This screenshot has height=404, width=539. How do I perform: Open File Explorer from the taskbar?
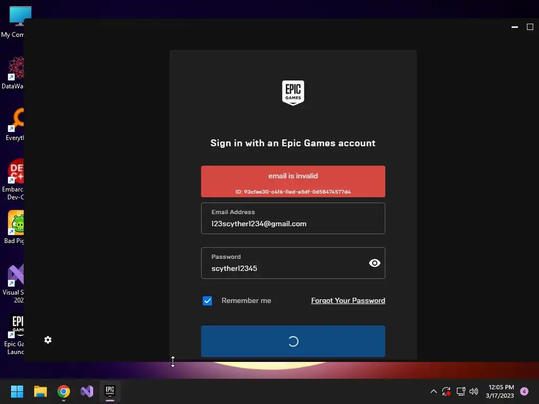click(40, 391)
